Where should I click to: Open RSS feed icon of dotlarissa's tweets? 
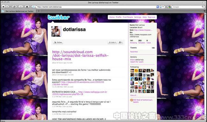pyautogui.click(x=131, y=100)
